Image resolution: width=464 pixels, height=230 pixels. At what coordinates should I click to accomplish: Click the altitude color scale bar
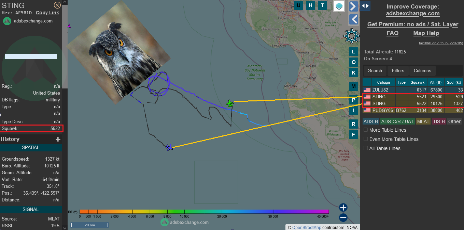(204, 212)
